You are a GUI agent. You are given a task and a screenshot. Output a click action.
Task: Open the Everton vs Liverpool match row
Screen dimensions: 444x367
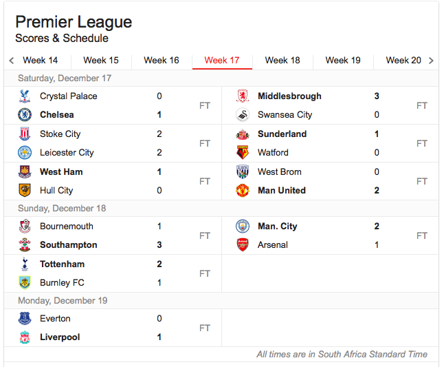pos(113,328)
